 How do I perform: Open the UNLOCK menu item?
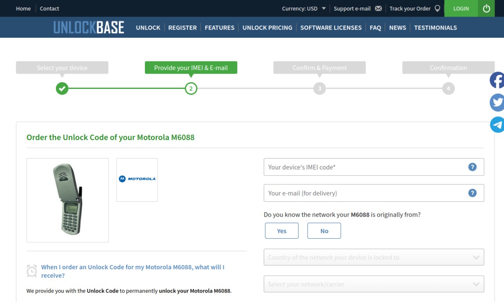(148, 28)
